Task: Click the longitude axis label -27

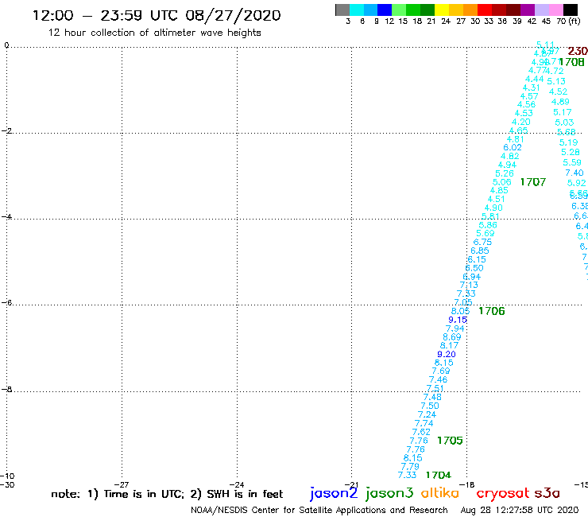Action: tap(122, 485)
